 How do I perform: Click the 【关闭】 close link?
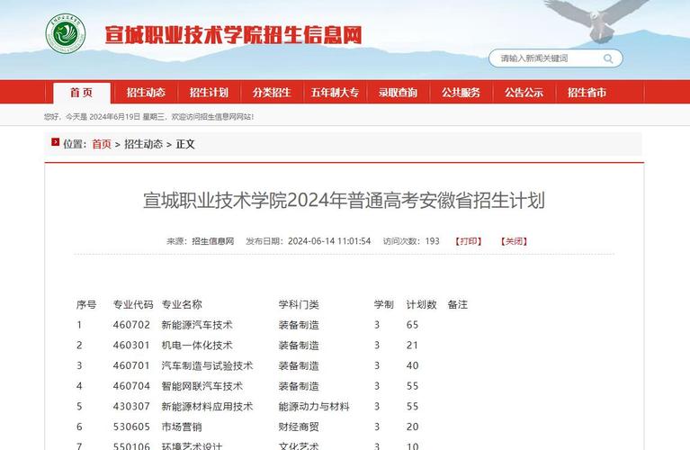[x=514, y=241]
